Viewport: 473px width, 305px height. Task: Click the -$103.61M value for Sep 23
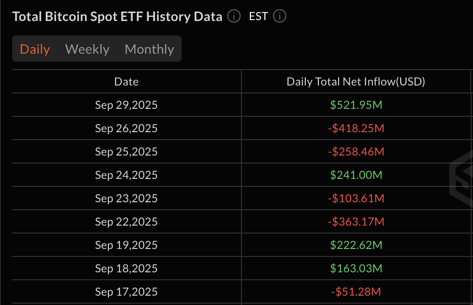356,198
